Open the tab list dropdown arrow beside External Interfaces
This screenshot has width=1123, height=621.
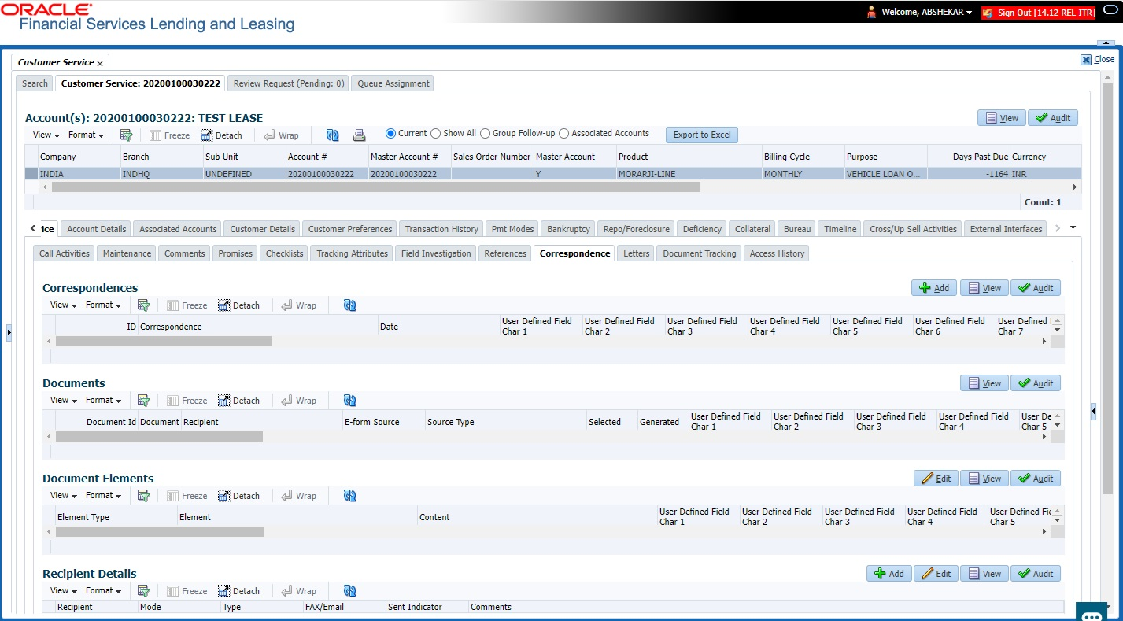(1073, 228)
